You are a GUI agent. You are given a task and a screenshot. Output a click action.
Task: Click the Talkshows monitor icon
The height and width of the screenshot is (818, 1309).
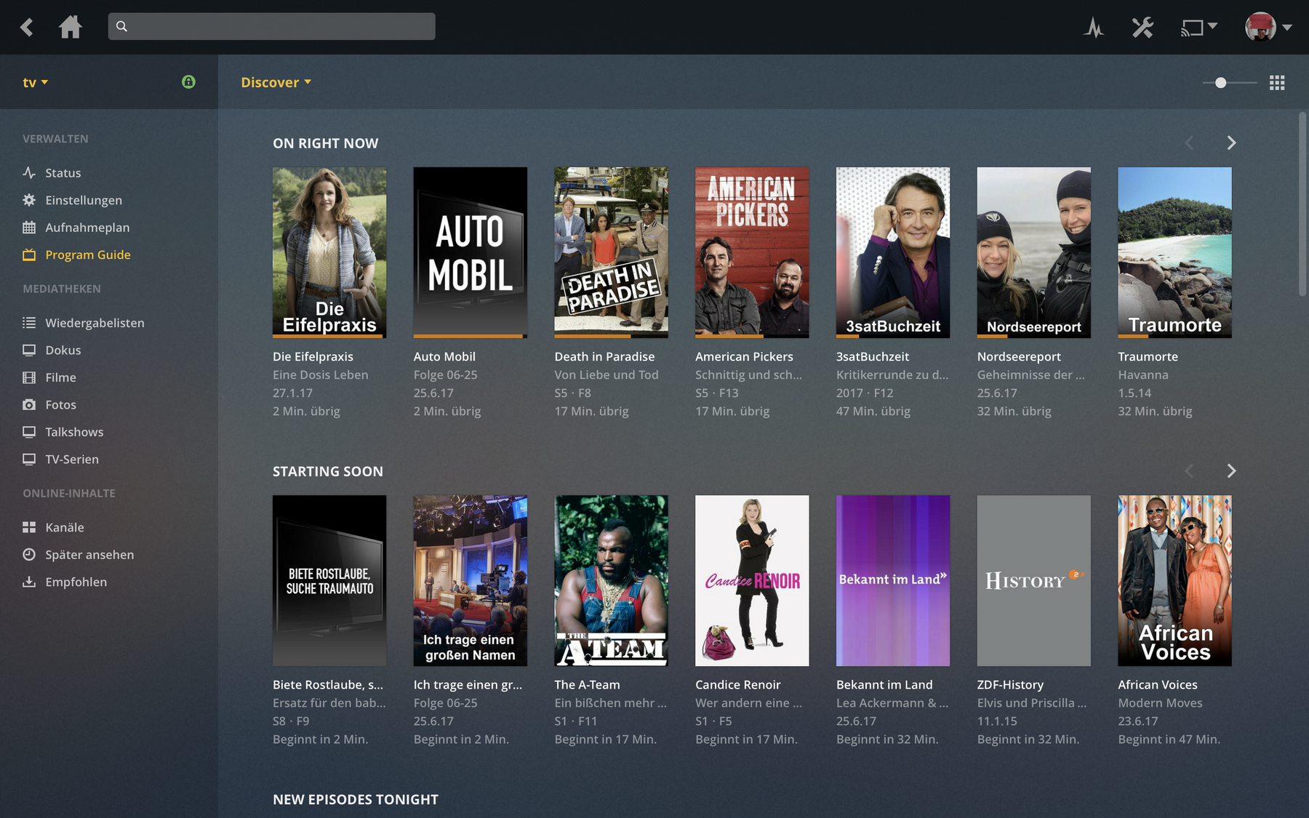tap(29, 432)
